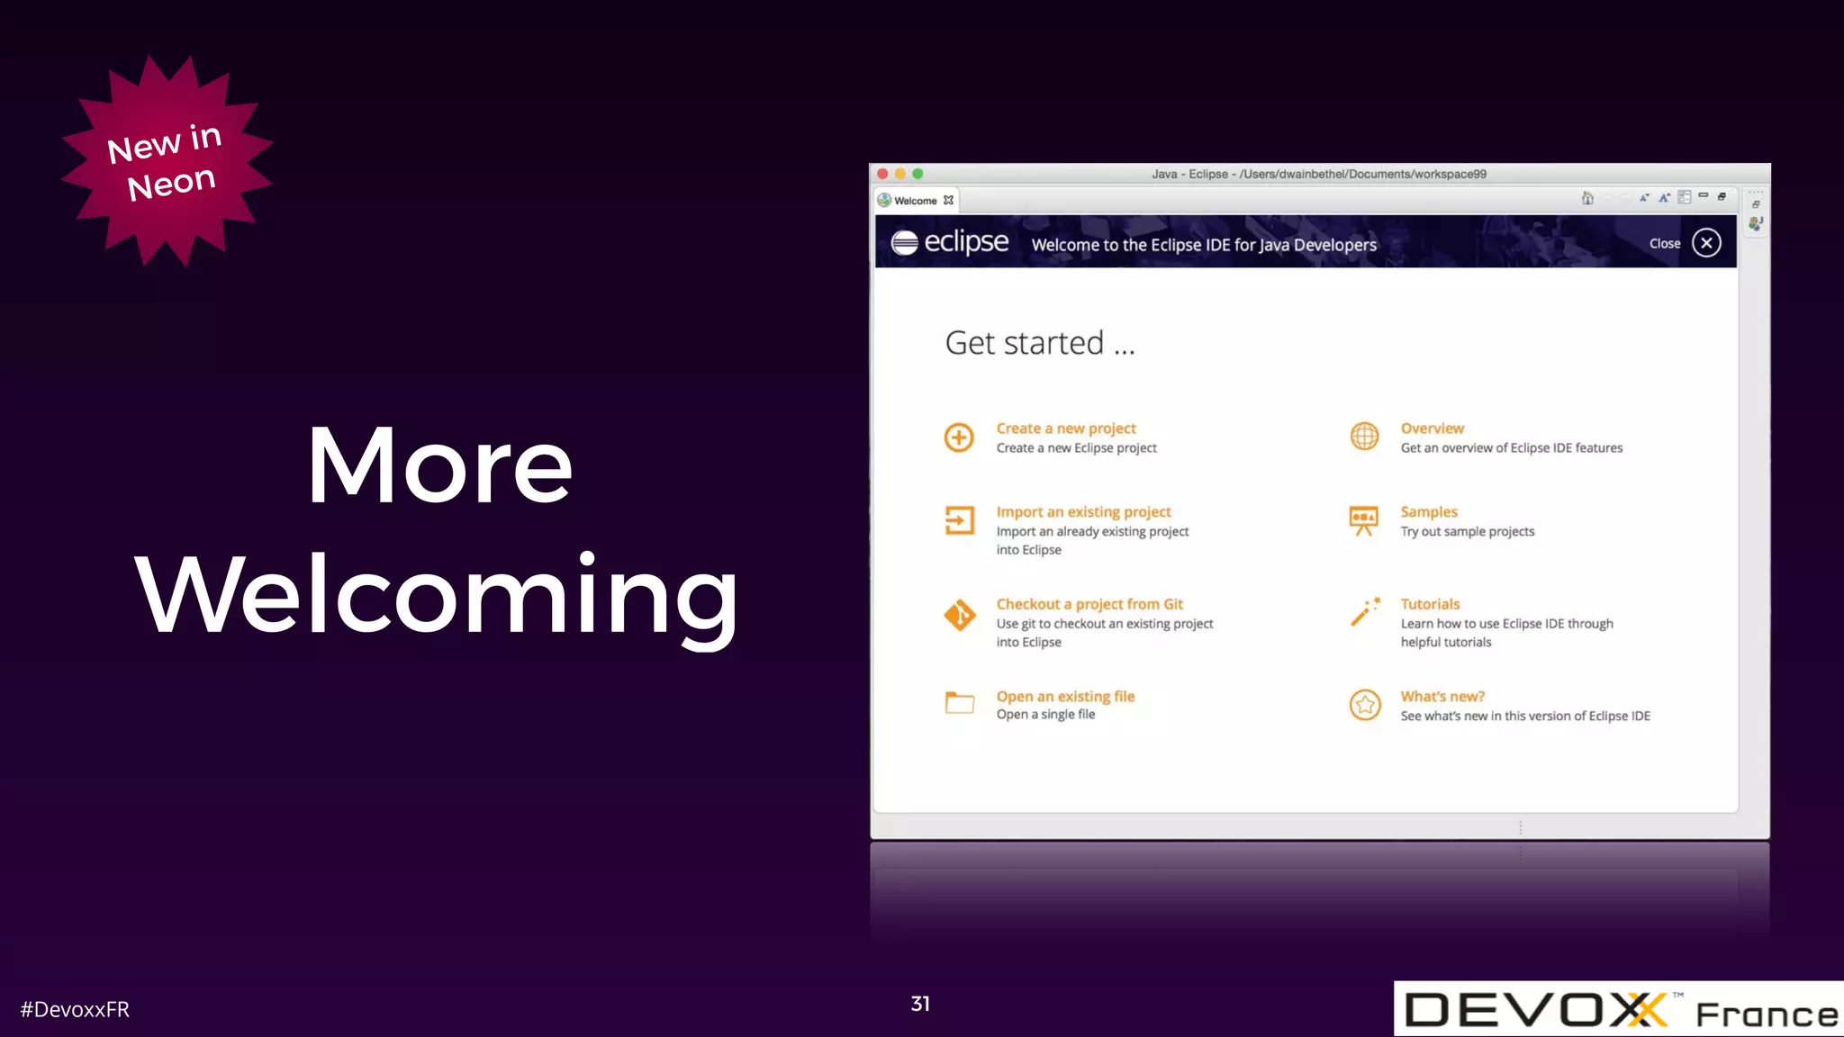
Task: Select the Welcome tab
Action: coord(915,201)
